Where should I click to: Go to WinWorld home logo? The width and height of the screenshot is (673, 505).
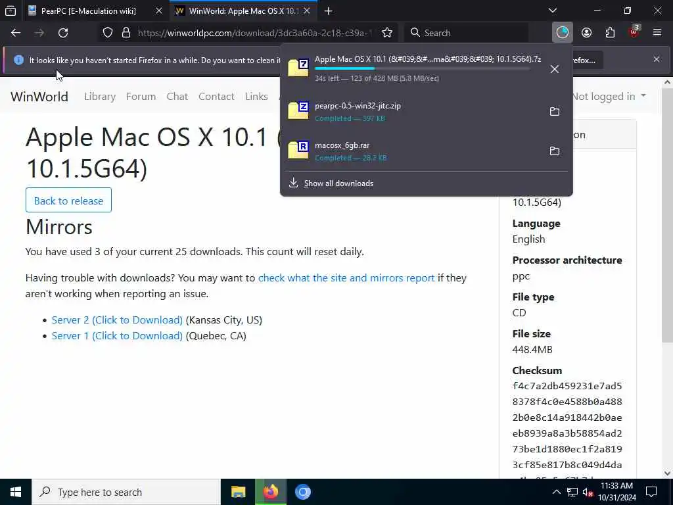(39, 97)
